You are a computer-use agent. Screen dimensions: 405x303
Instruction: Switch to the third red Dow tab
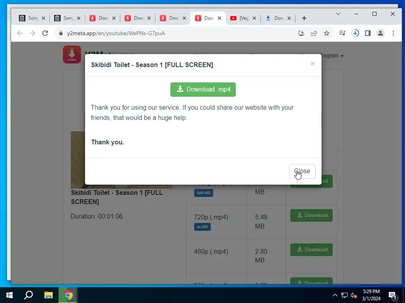(x=173, y=18)
